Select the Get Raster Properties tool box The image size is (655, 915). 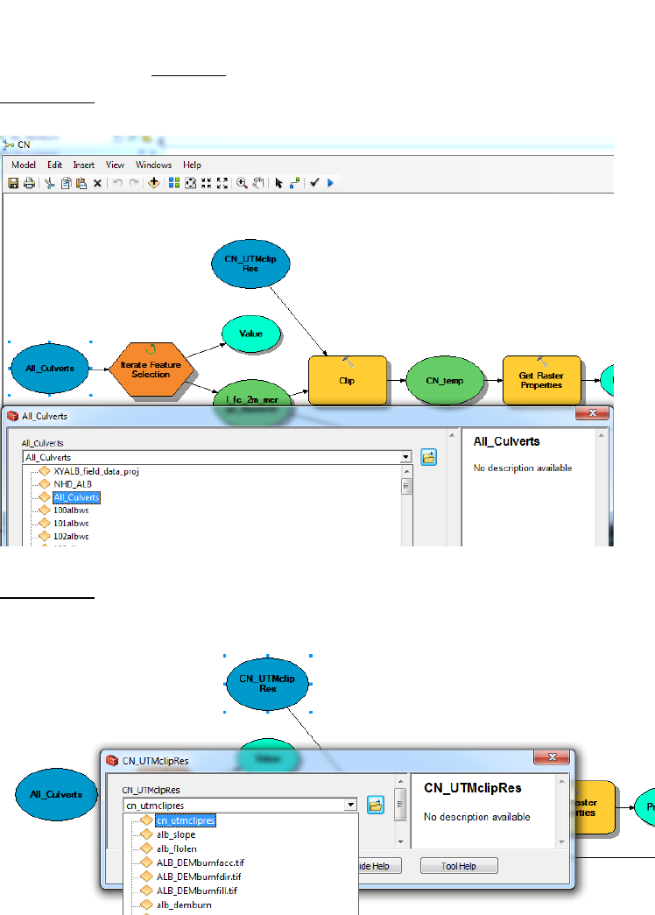[542, 380]
